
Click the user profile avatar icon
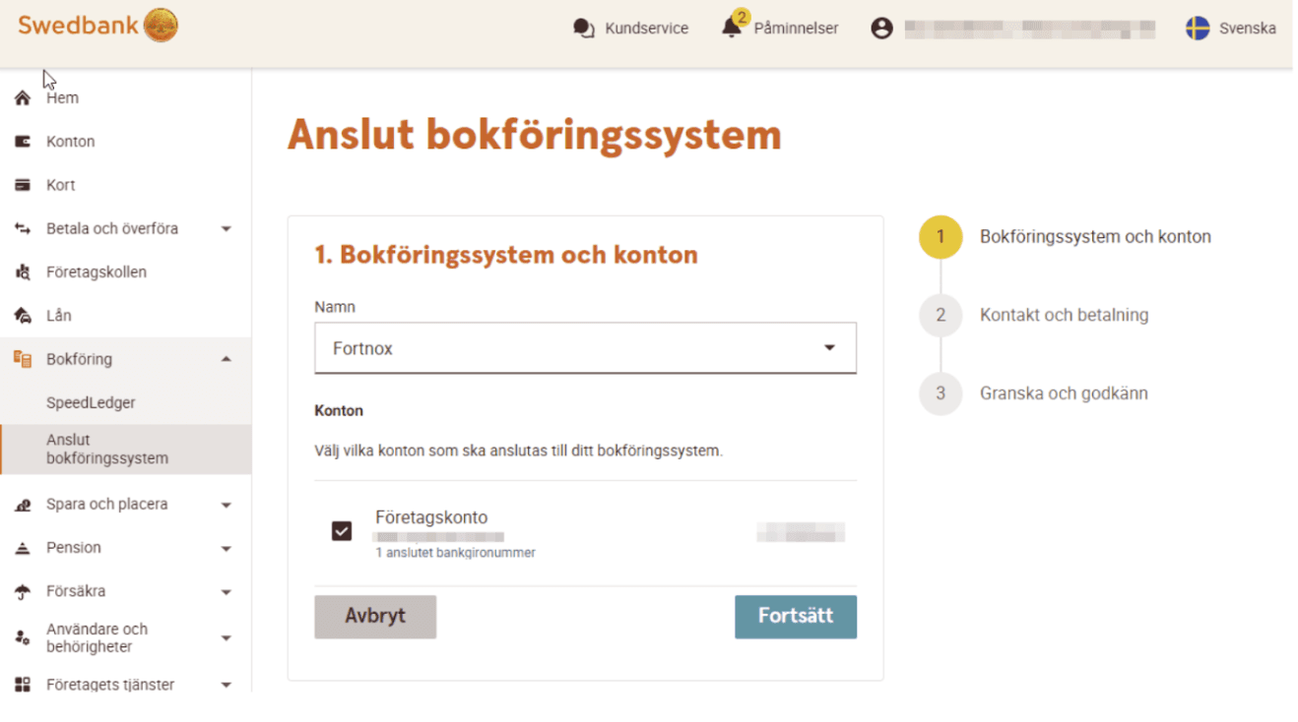pyautogui.click(x=881, y=29)
